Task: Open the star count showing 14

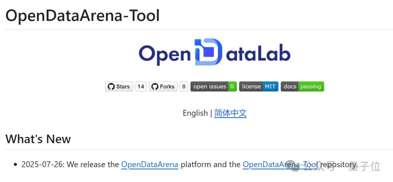Action: tap(141, 87)
